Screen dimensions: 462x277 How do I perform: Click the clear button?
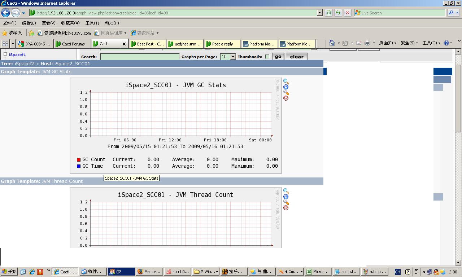(x=297, y=57)
